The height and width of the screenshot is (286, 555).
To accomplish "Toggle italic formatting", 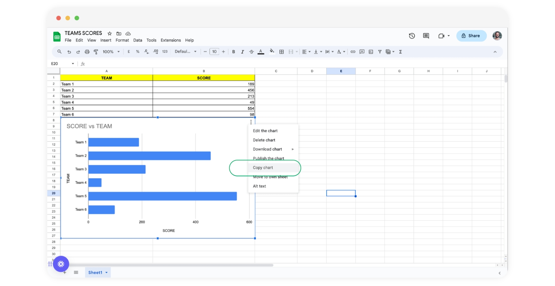I will 242,52.
